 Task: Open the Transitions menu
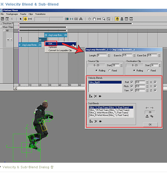pos(40,14)
